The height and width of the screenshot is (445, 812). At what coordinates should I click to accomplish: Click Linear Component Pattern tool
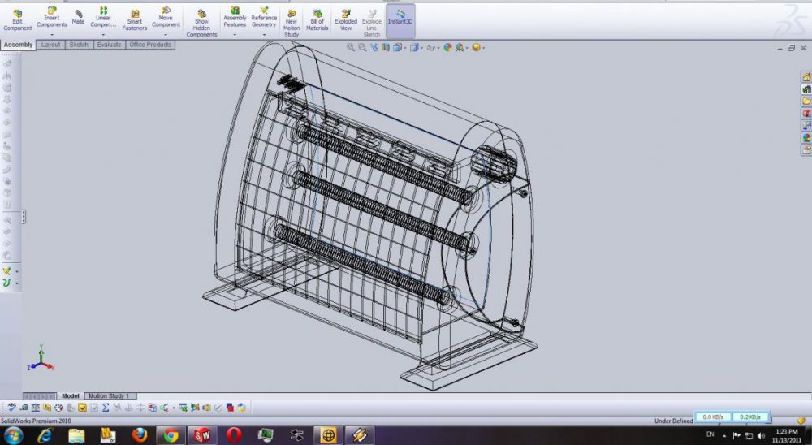[x=103, y=18]
